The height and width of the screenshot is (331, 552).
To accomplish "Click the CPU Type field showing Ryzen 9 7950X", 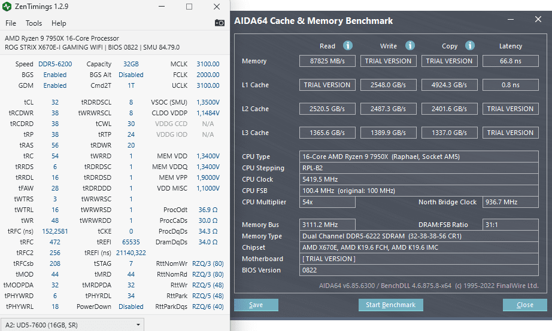I will 419,157.
